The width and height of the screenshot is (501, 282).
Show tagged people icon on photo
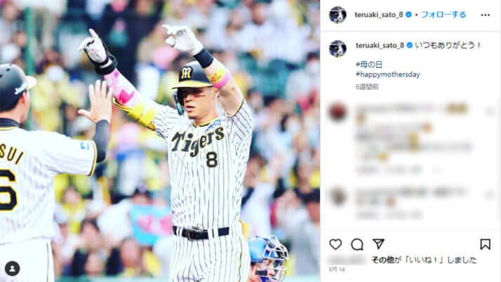tap(13, 269)
